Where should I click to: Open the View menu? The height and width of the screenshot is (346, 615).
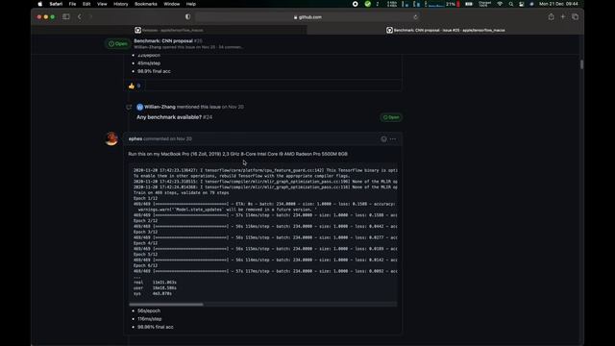click(x=102, y=4)
